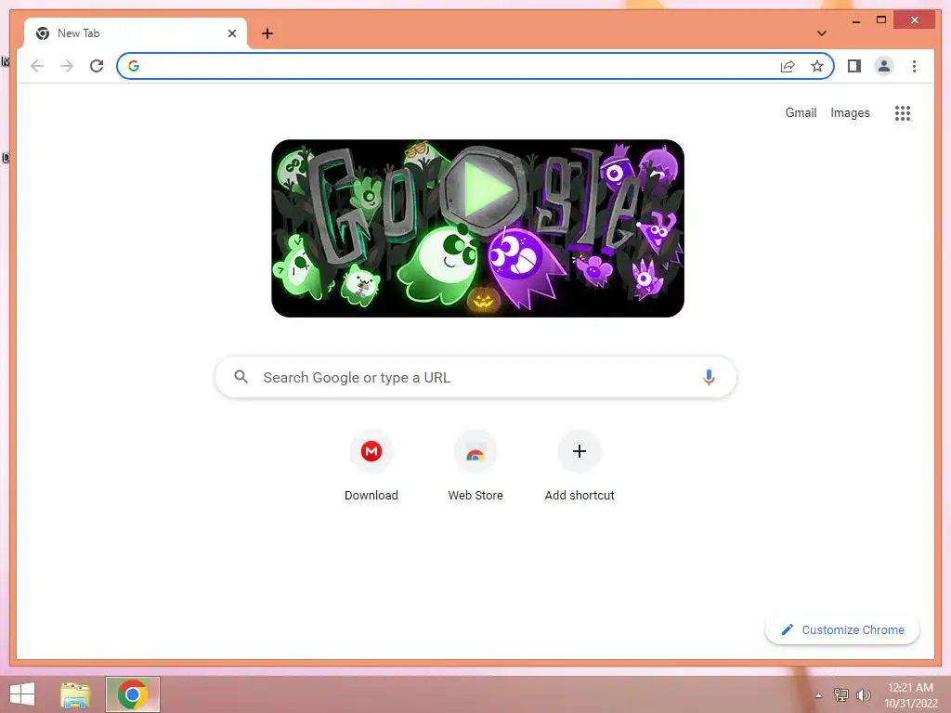The image size is (951, 713).
Task: Share this page via the share icon
Action: pos(788,66)
